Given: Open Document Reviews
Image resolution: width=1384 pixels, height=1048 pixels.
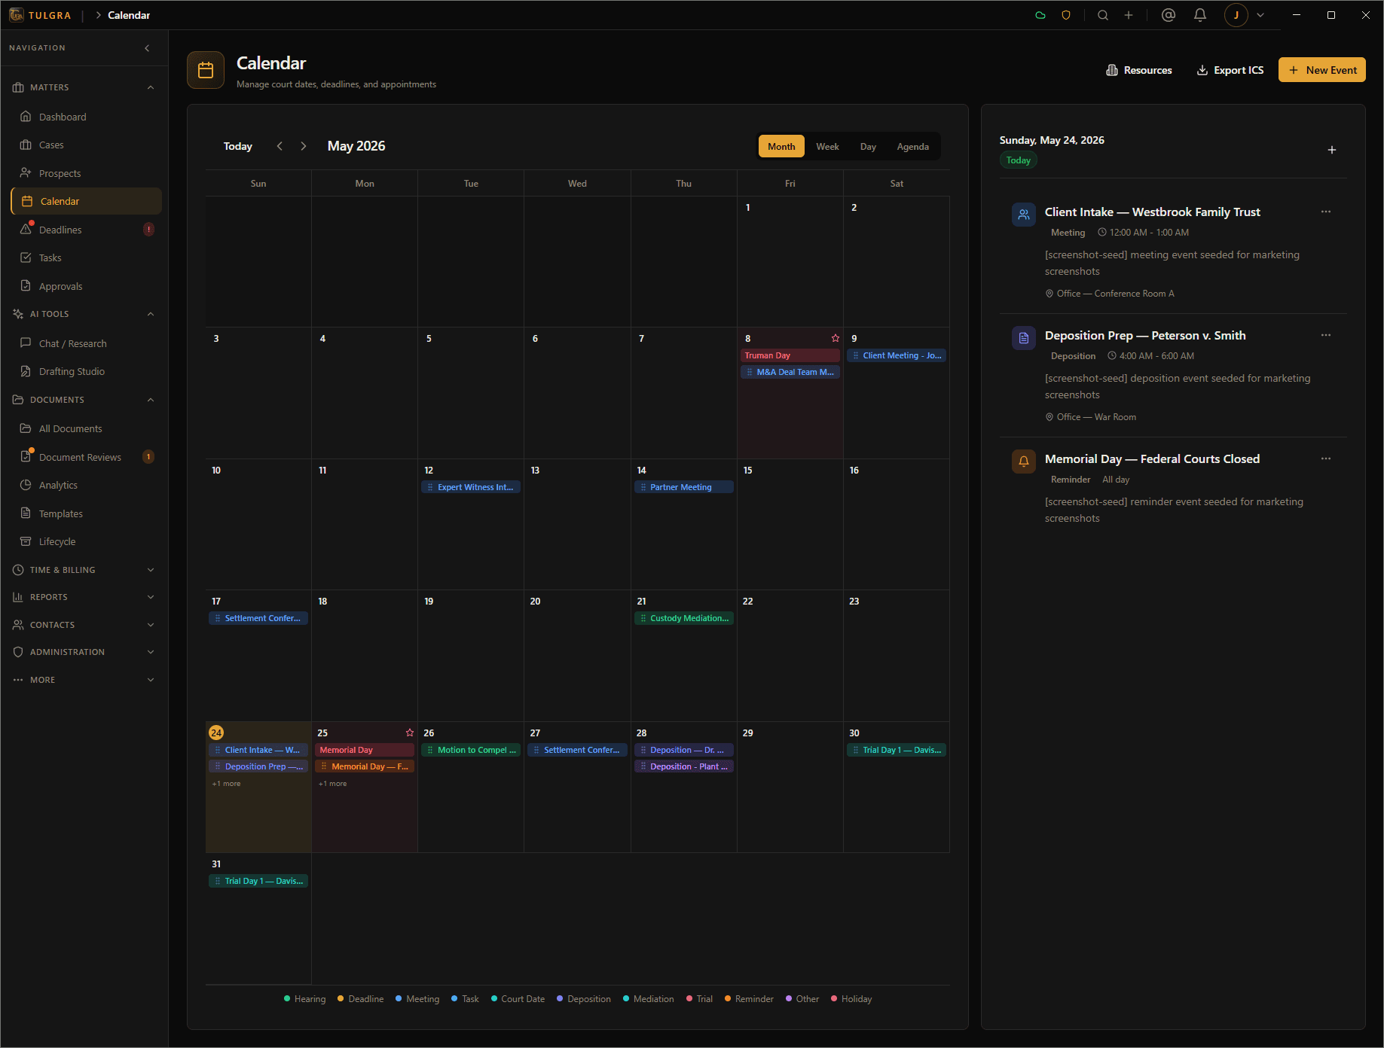Looking at the screenshot, I should pos(86,457).
